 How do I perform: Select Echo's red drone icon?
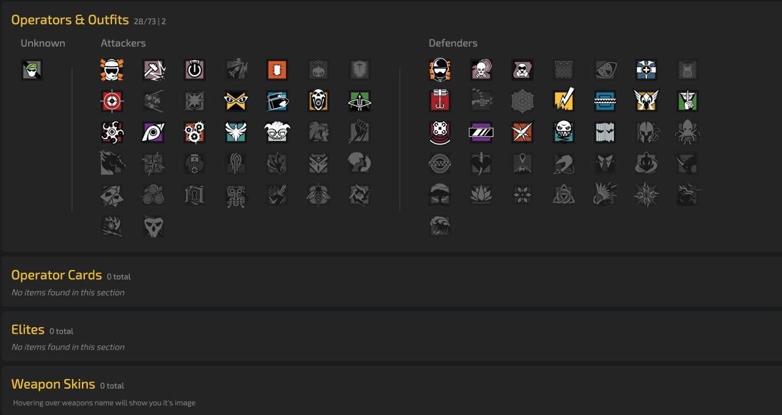[x=440, y=132]
